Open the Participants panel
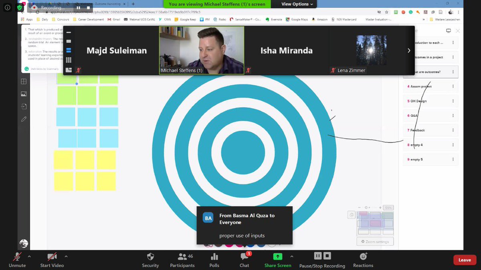481x270 pixels. (x=182, y=259)
